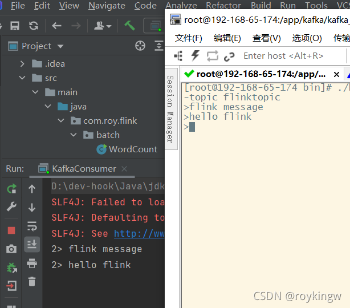
Task: Open the Navigate menu
Action: 107,5
